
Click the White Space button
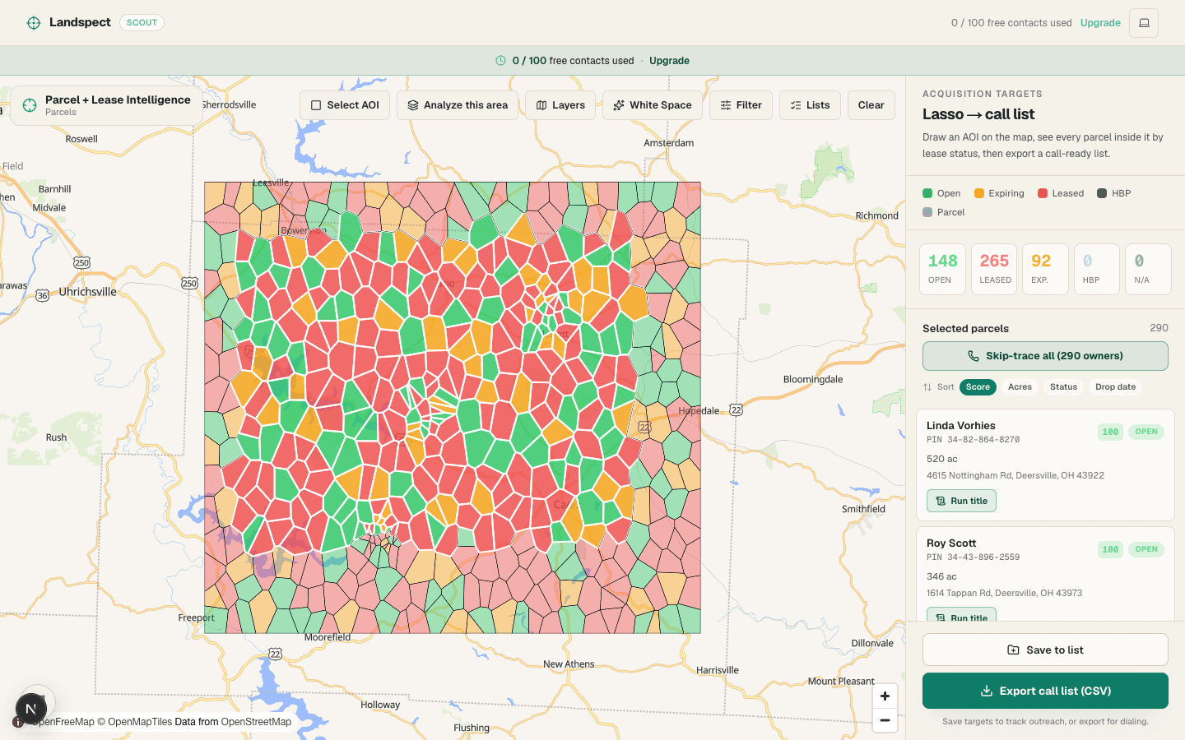pos(653,105)
